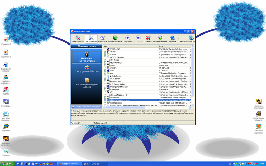
Task: Select the RTHDCPL entry
Action: [x=147, y=68]
